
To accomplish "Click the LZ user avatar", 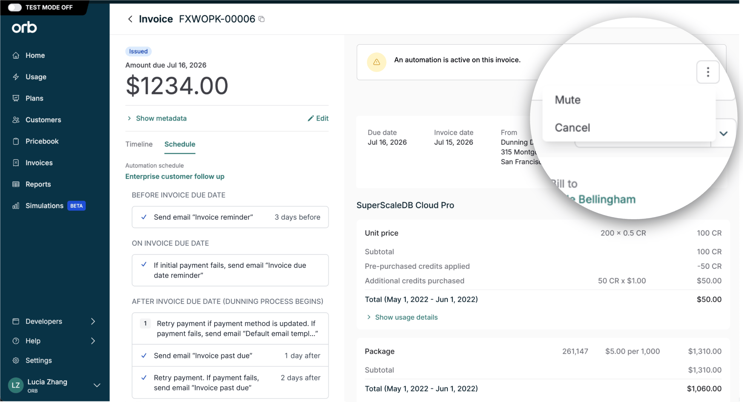I will pyautogui.click(x=16, y=385).
